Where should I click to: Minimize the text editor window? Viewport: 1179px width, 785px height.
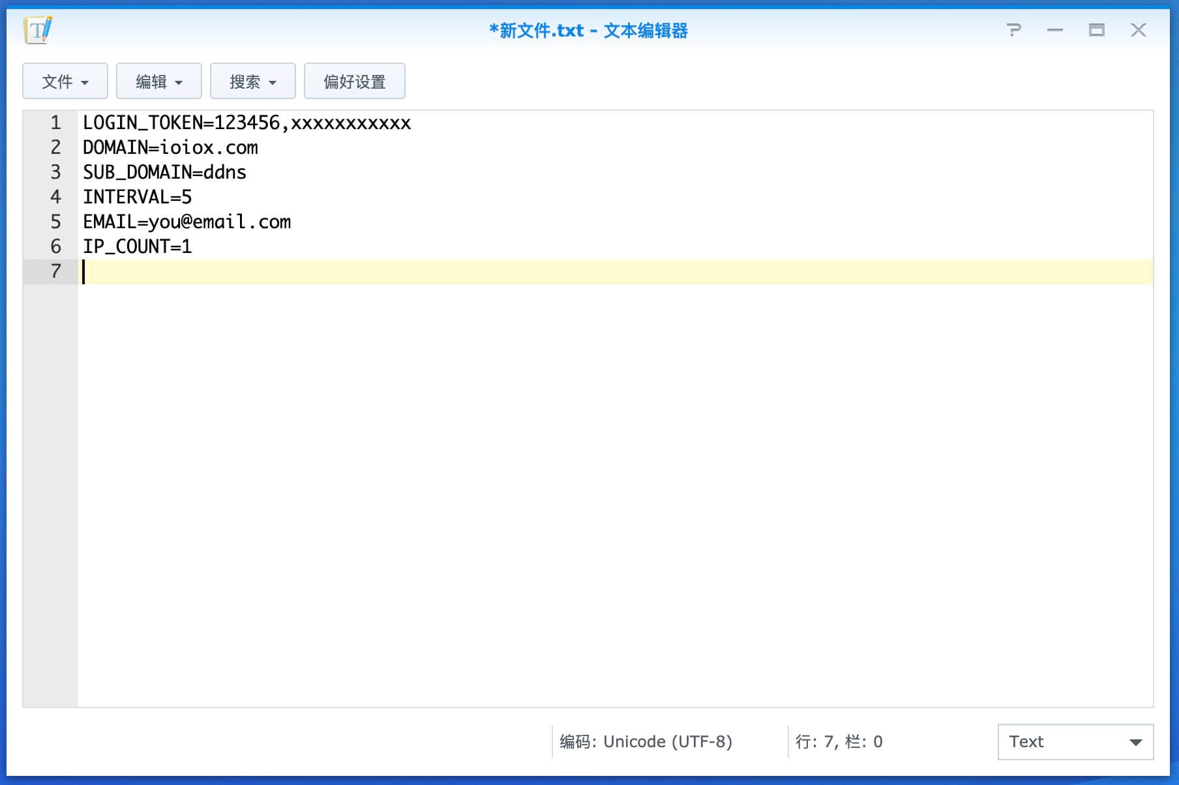[1055, 30]
